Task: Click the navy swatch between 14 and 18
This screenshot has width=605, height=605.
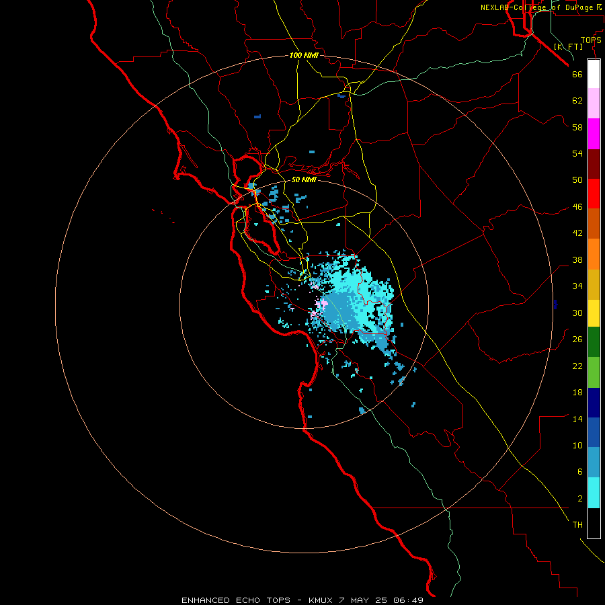Action: [x=594, y=403]
